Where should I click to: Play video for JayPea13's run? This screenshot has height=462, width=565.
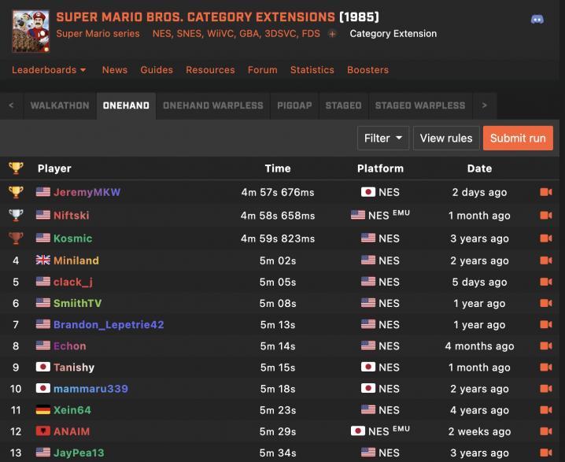[x=546, y=453]
